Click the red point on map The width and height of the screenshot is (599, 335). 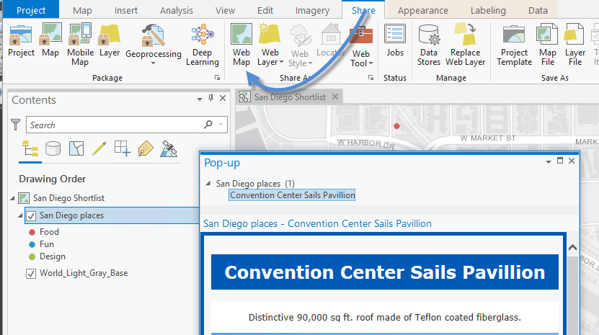[396, 126]
